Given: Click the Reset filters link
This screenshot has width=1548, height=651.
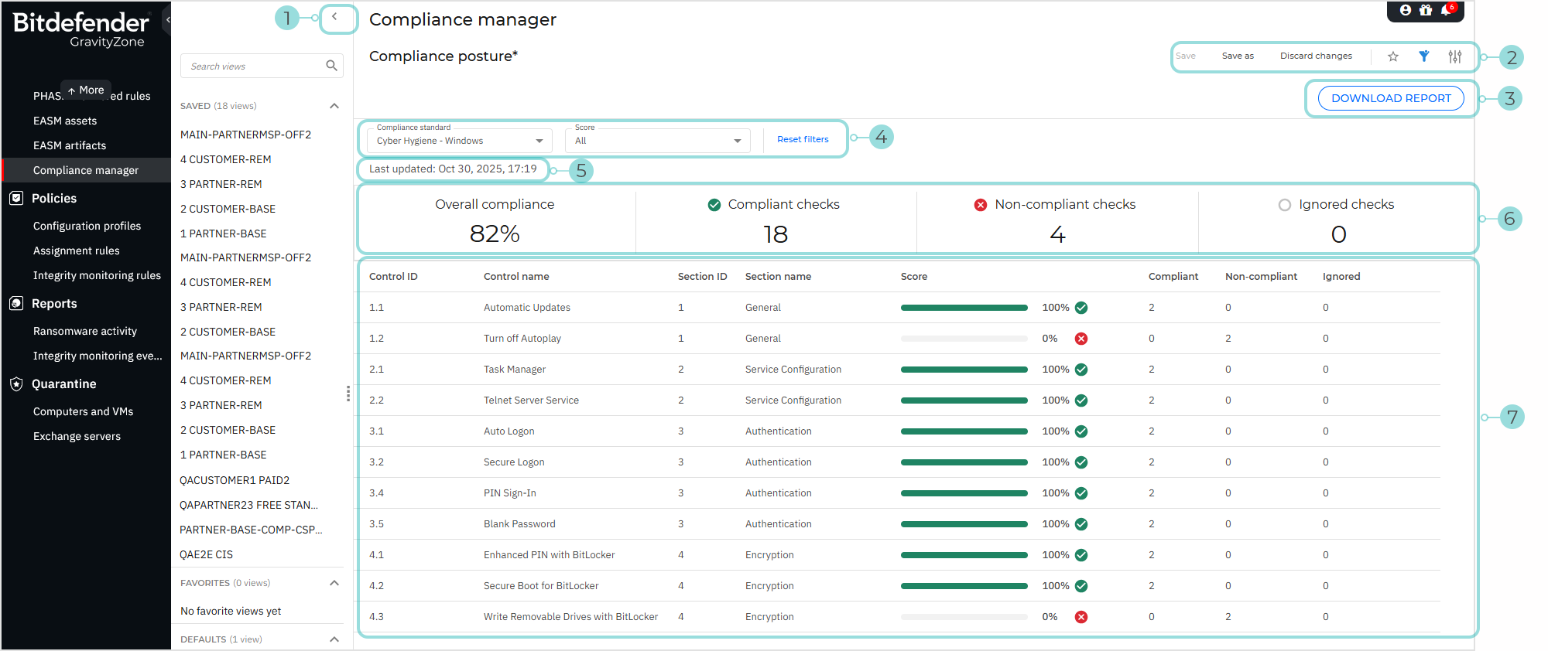Looking at the screenshot, I should click(803, 139).
